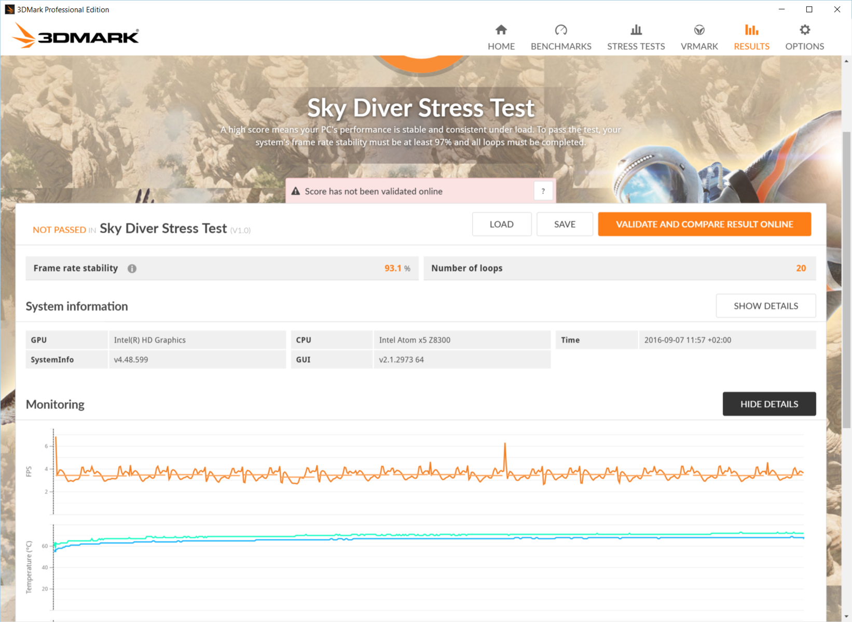Viewport: 852px width, 622px height.
Task: Open the OPTIONS label
Action: pos(804,46)
